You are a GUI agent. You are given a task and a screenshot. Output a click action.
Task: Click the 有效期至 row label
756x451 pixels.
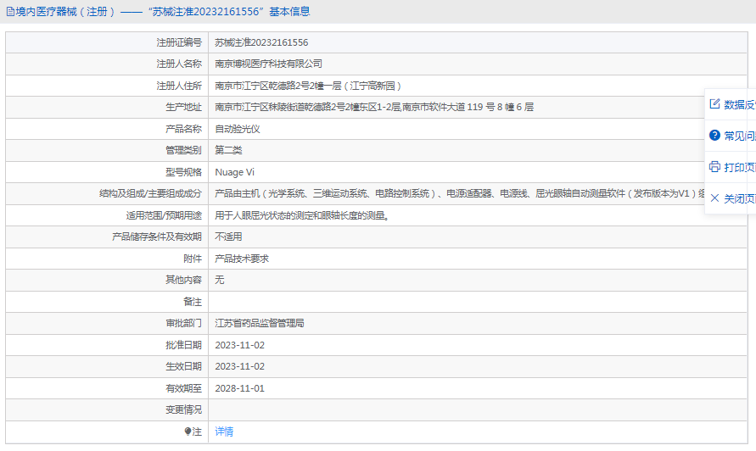click(x=183, y=388)
